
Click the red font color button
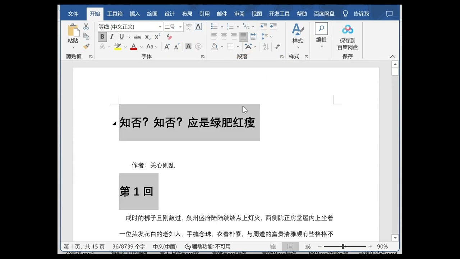(134, 46)
